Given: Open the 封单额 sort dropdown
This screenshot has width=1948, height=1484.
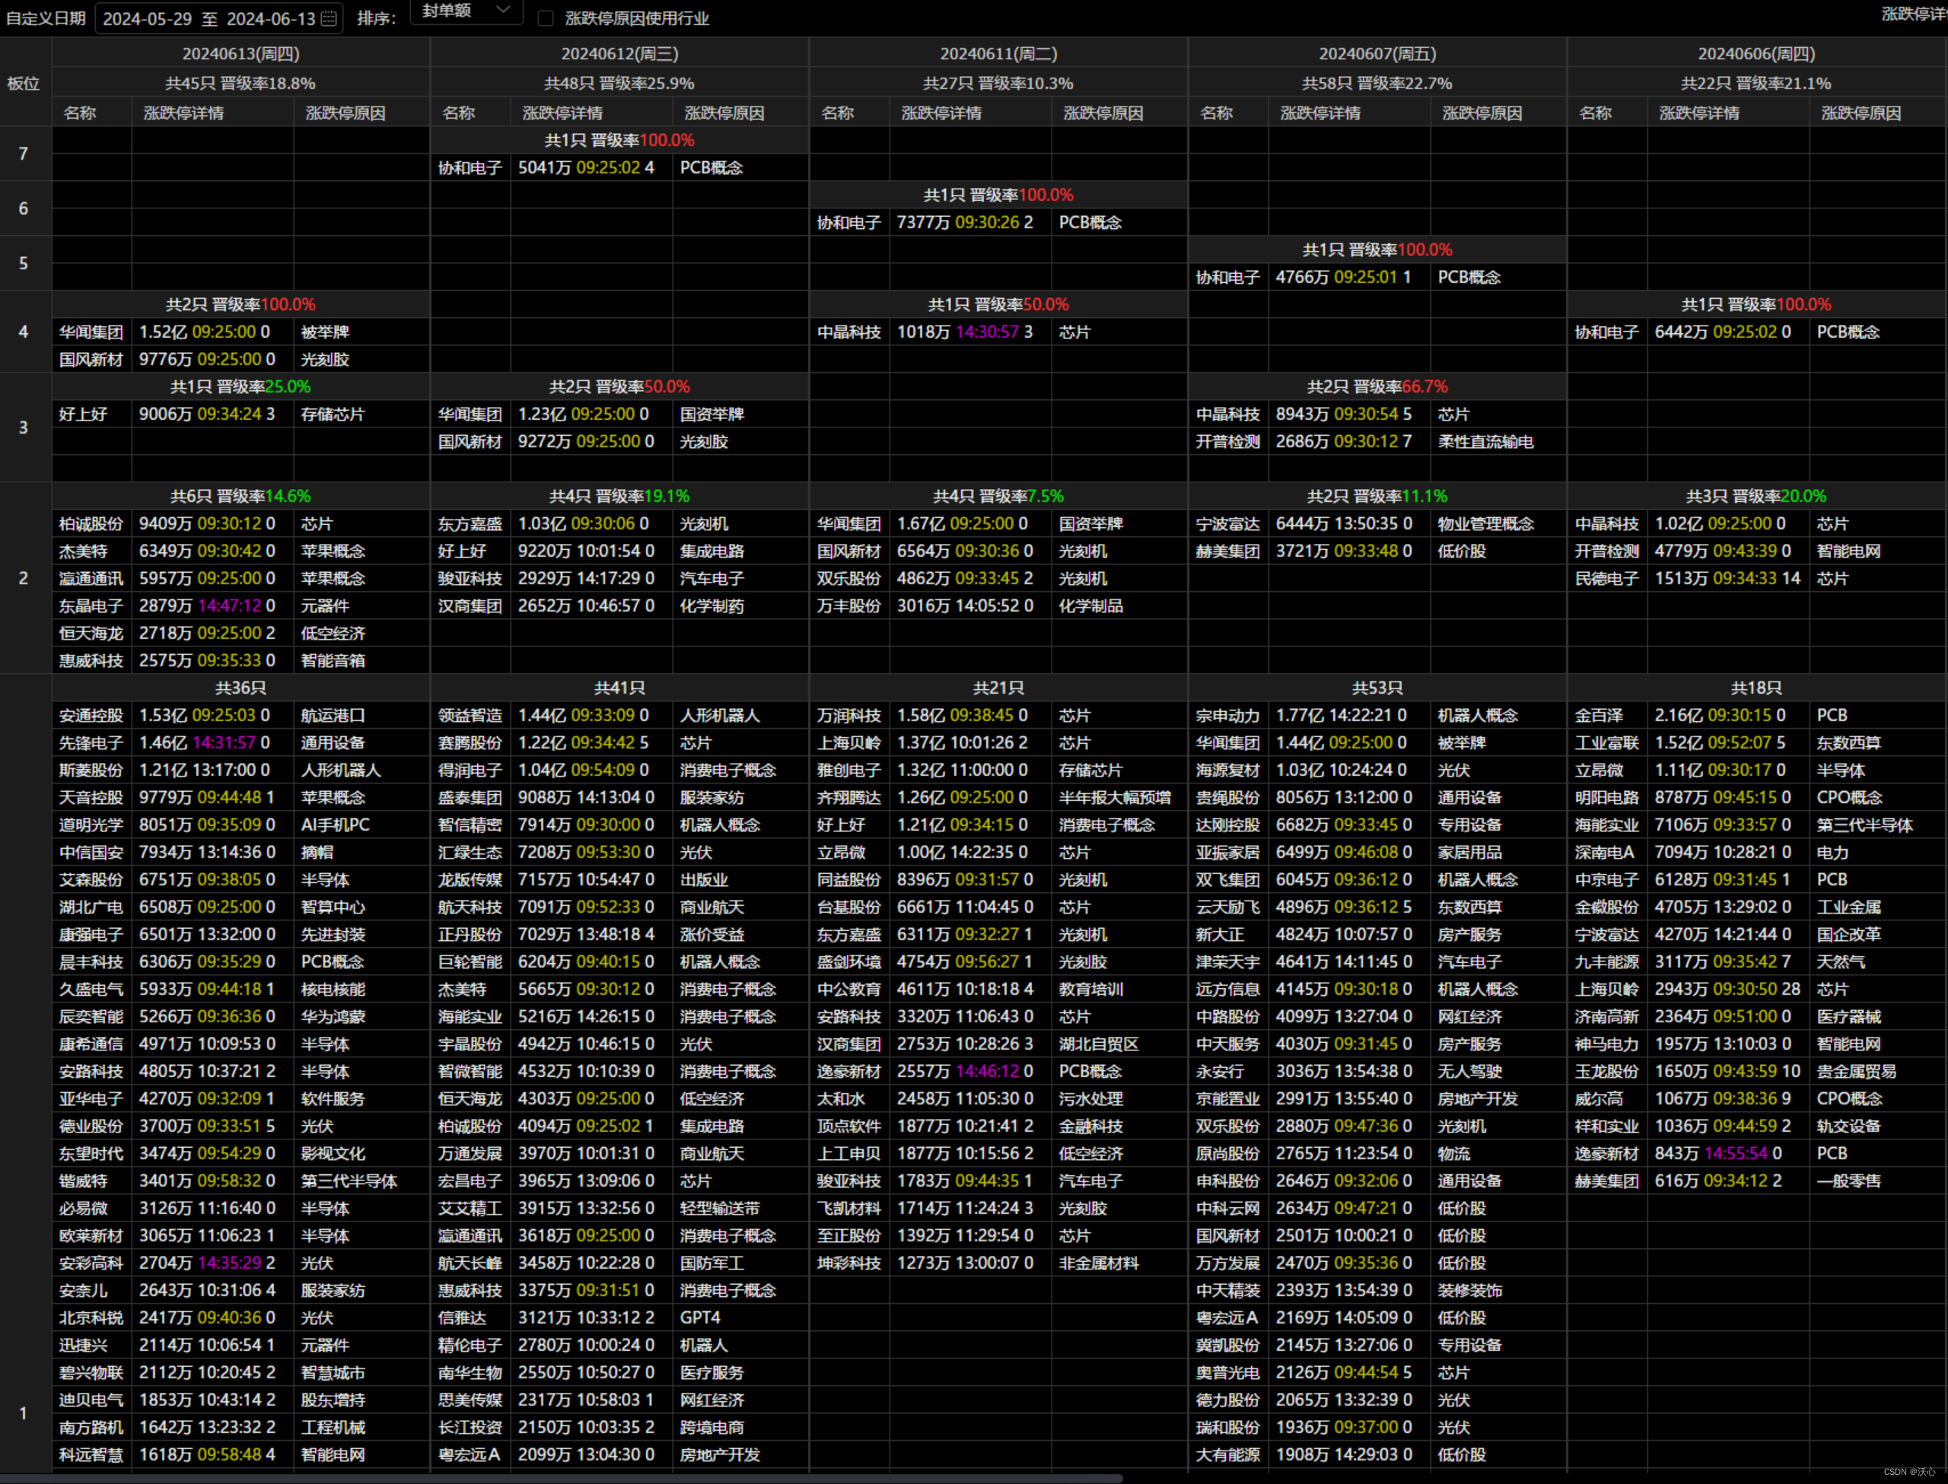Looking at the screenshot, I should point(466,11).
